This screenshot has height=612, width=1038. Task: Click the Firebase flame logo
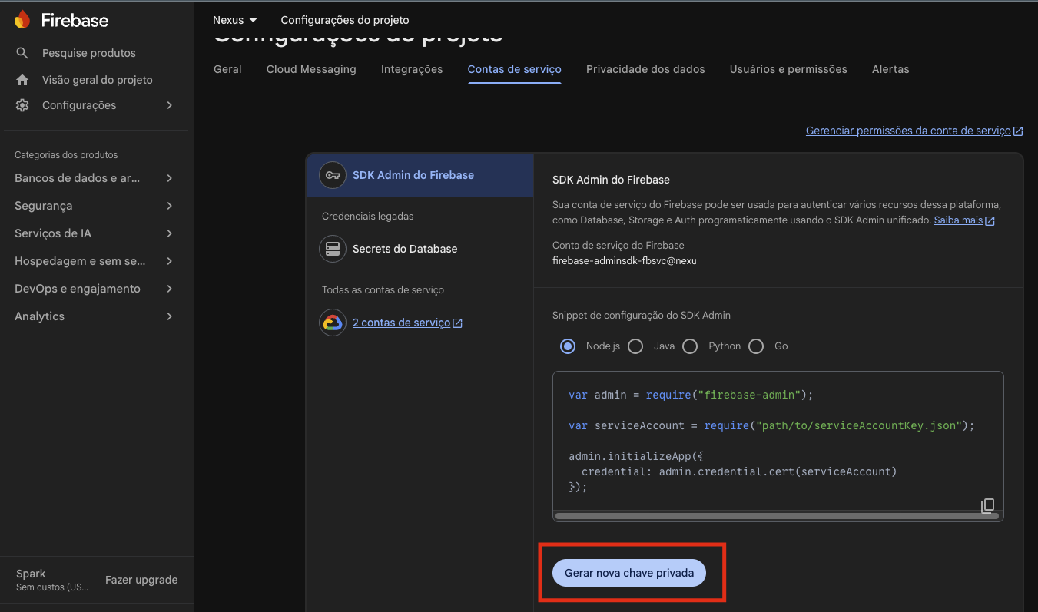[x=22, y=20]
